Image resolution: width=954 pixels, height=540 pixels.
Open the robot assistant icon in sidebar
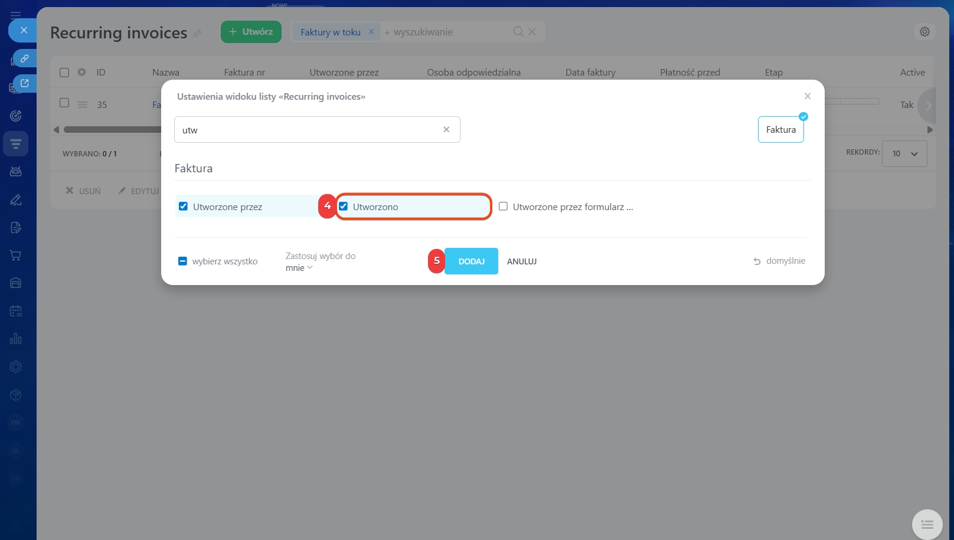click(16, 171)
